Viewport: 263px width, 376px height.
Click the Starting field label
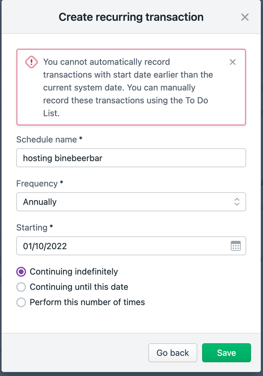32,228
